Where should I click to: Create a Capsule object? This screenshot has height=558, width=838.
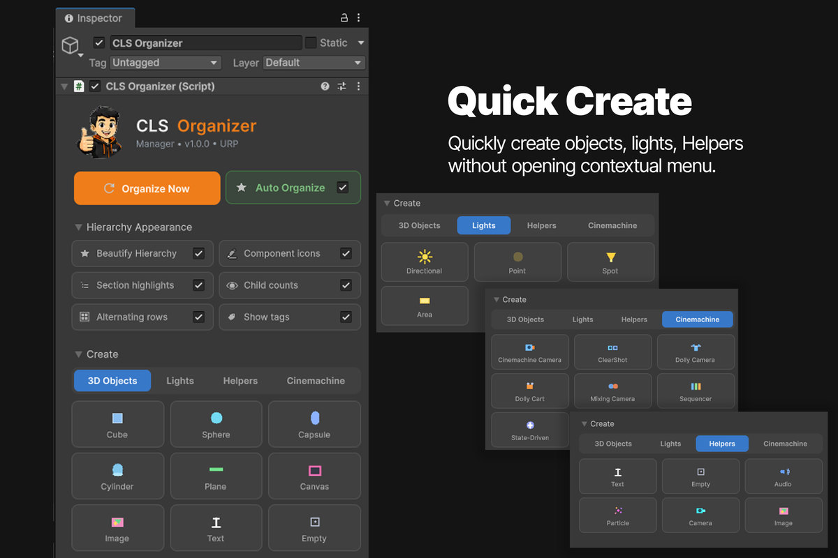314,424
